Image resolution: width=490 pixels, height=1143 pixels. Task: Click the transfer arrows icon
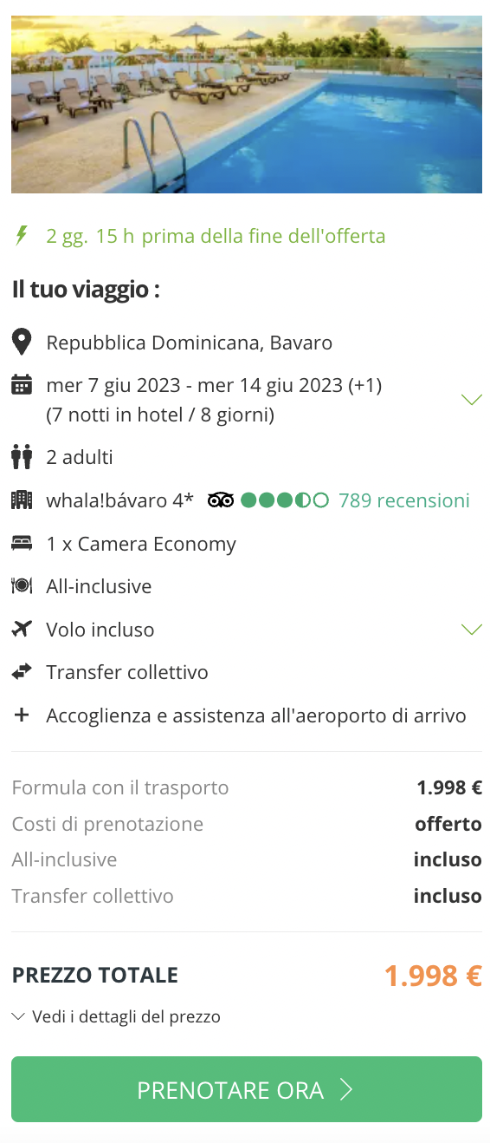(22, 671)
